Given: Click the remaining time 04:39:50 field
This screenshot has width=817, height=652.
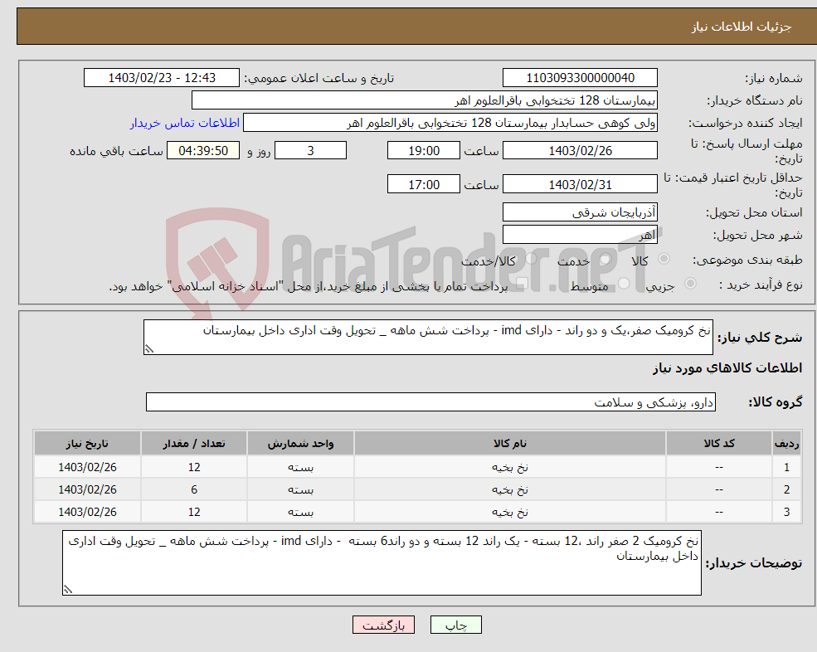Looking at the screenshot, I should point(203,151).
